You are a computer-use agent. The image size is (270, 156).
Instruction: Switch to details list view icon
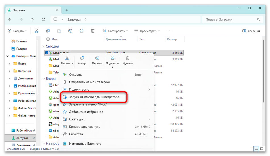(x=256, y=149)
